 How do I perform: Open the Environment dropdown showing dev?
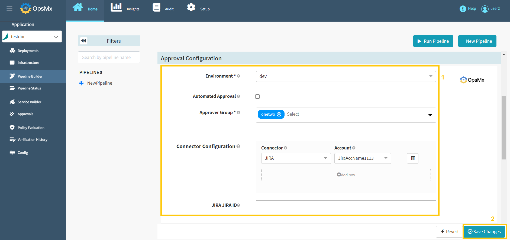tap(346, 76)
